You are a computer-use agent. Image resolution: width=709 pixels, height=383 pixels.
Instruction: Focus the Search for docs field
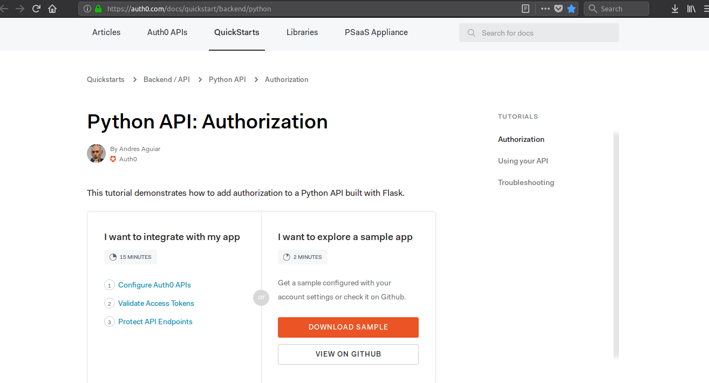click(539, 33)
